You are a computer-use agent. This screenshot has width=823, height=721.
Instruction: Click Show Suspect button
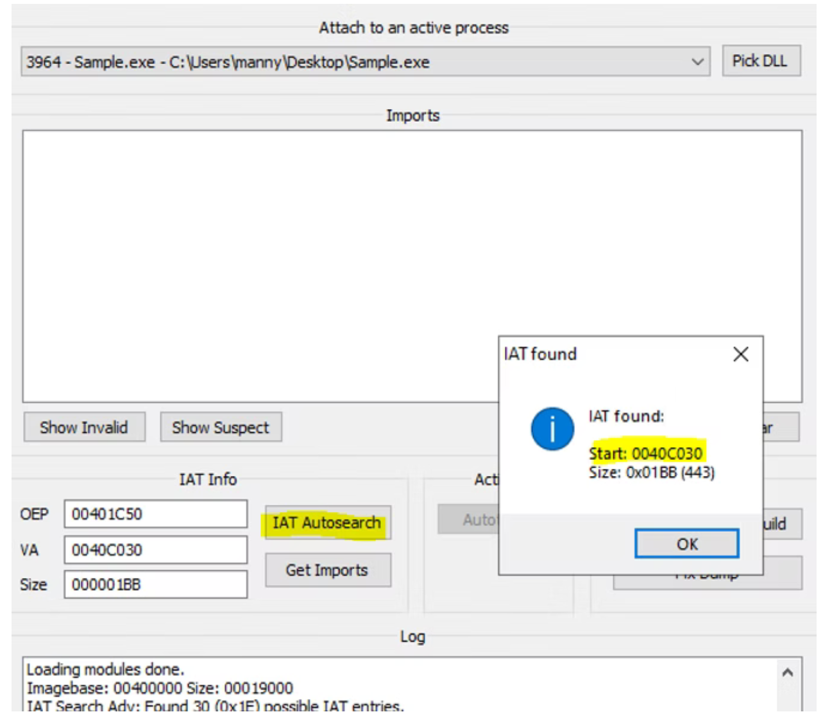pyautogui.click(x=220, y=427)
